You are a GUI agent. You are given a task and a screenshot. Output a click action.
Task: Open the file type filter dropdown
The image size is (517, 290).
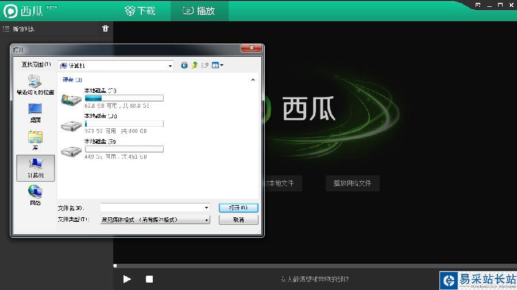click(155, 220)
